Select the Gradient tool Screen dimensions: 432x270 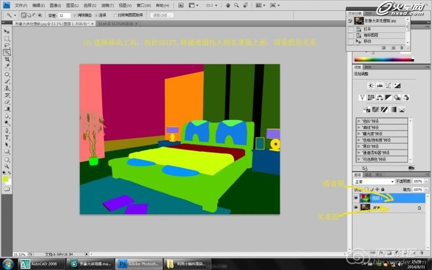pos(7,109)
